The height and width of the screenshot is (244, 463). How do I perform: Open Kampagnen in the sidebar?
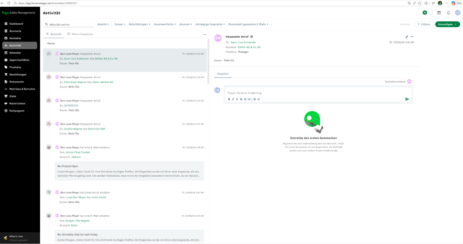click(x=17, y=111)
